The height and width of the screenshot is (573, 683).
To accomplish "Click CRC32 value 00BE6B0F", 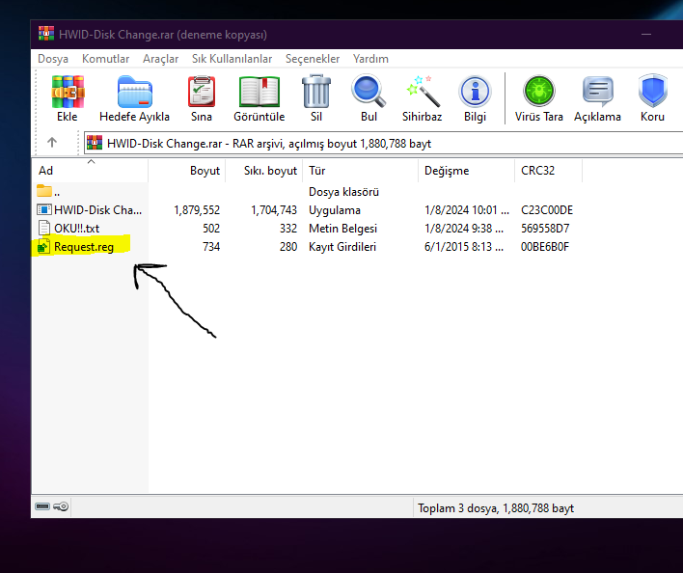I will pyautogui.click(x=545, y=247).
